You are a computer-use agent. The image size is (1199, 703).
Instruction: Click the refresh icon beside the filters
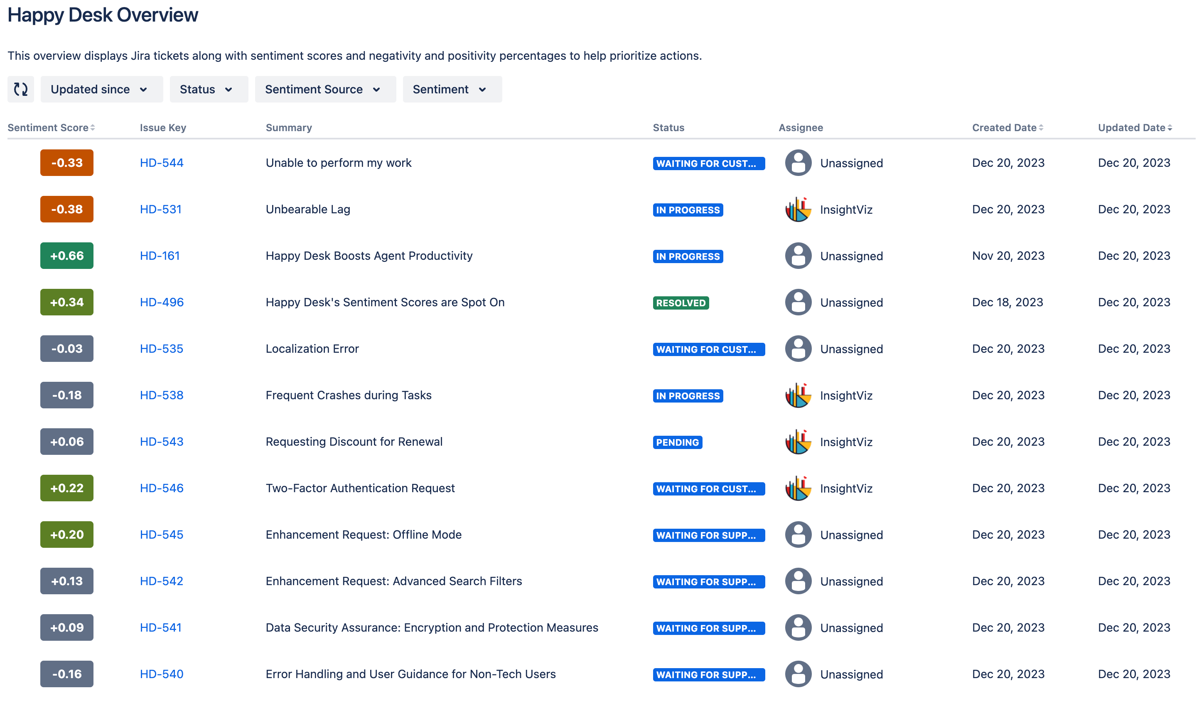(x=20, y=89)
